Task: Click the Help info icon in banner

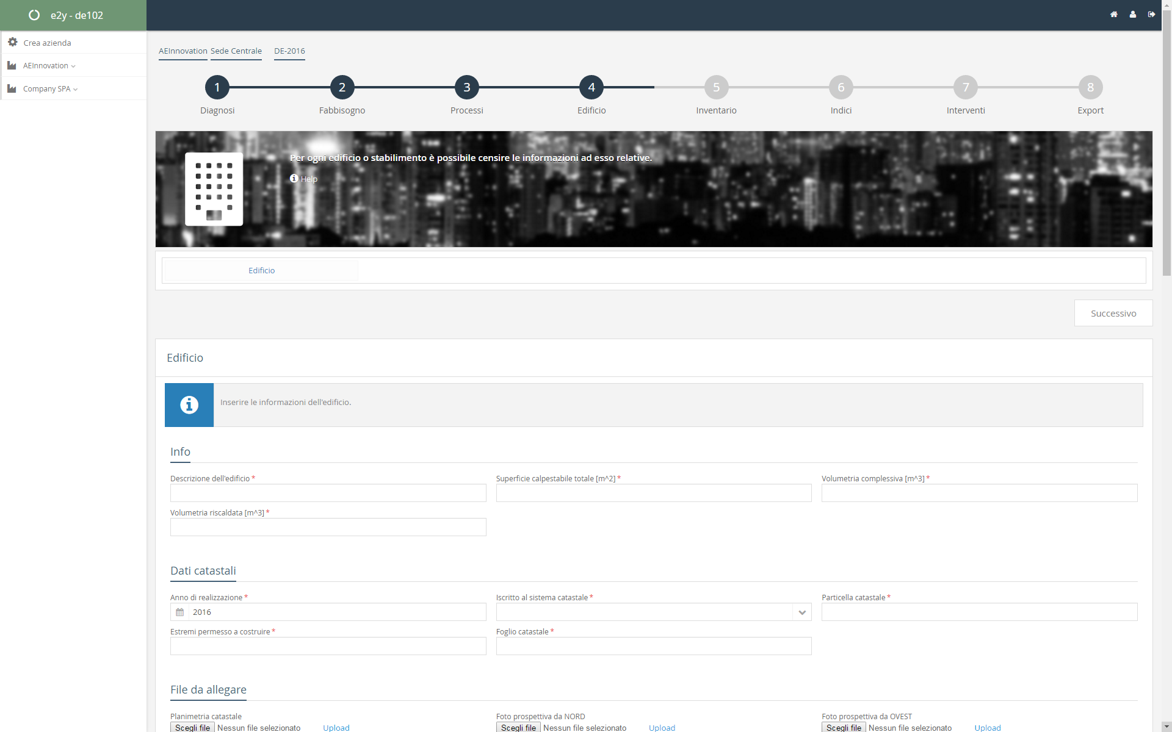Action: 294,178
